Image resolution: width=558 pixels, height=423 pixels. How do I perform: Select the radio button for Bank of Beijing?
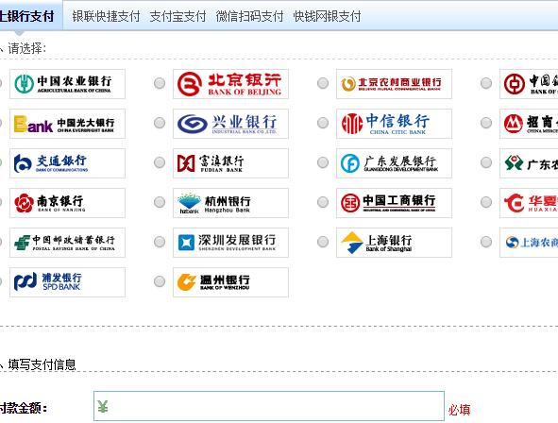point(160,83)
